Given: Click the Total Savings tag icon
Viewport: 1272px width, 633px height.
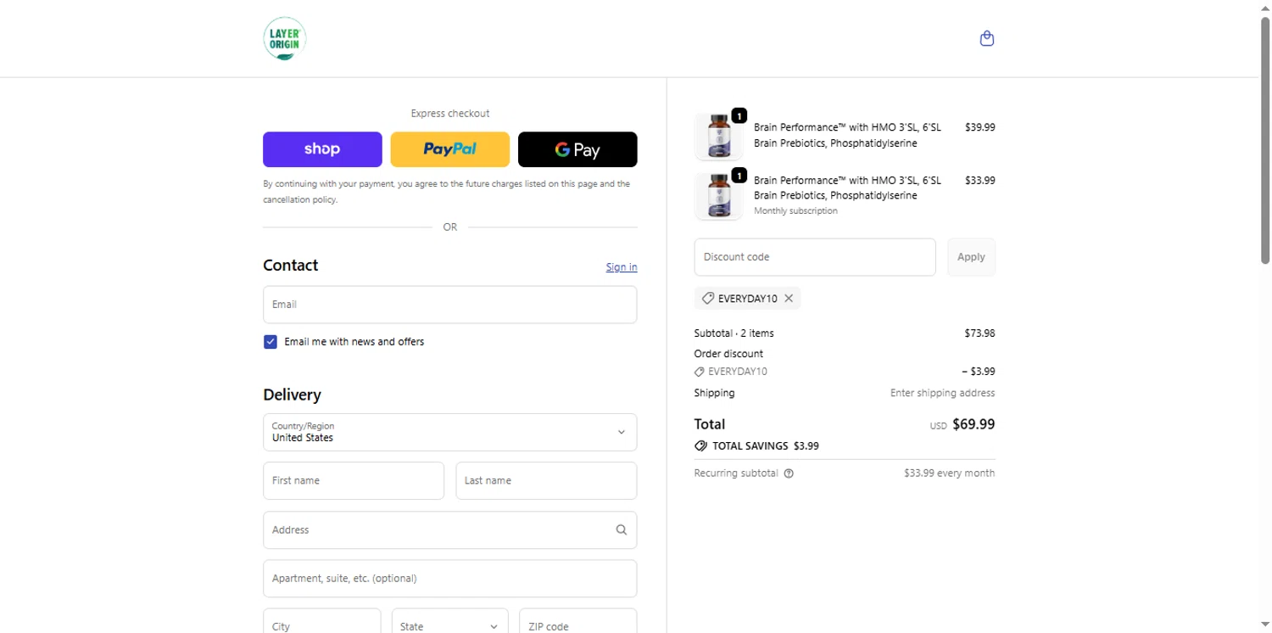Looking at the screenshot, I should [x=700, y=445].
